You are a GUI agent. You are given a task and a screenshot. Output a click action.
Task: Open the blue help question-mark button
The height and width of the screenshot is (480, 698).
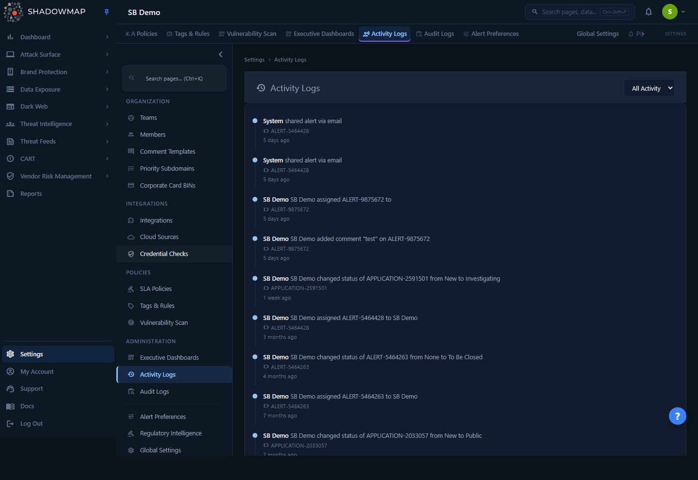coord(677,416)
